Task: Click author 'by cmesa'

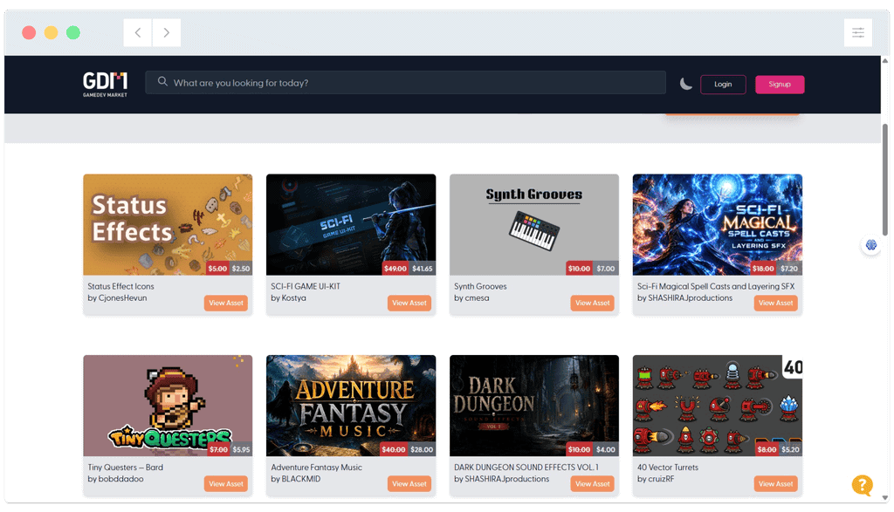Action: (471, 297)
